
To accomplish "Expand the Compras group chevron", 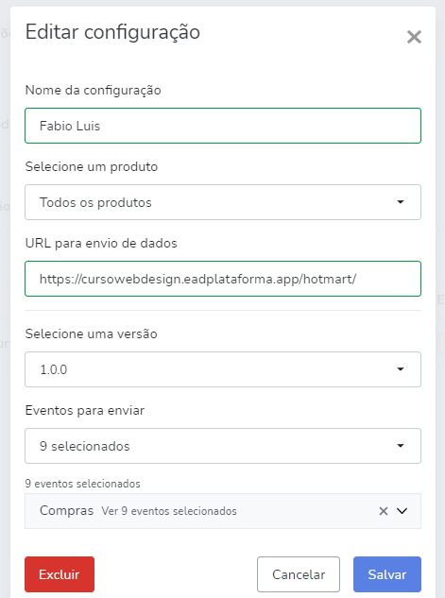I will (x=402, y=511).
